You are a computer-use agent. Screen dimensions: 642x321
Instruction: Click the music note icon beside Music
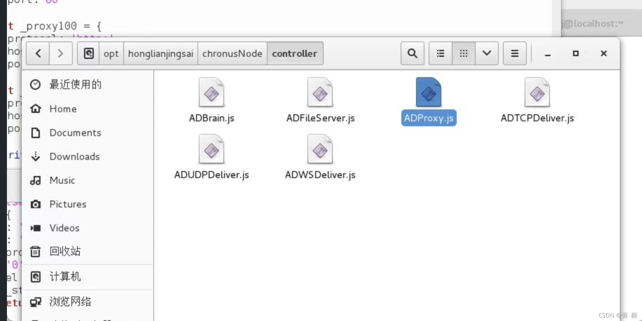tap(35, 180)
